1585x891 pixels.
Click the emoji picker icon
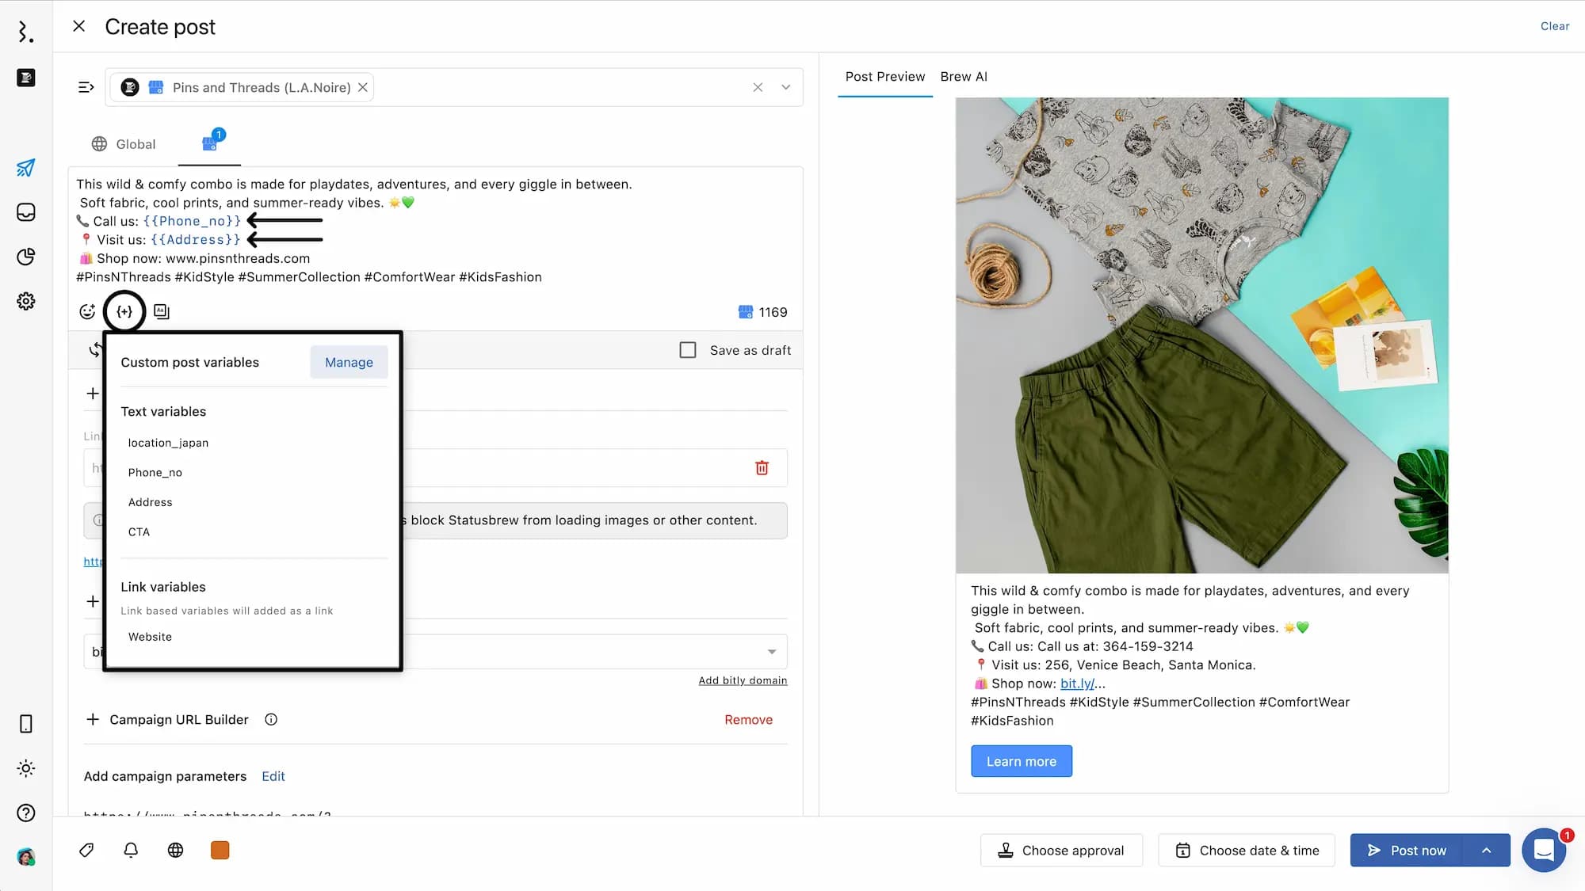click(87, 312)
